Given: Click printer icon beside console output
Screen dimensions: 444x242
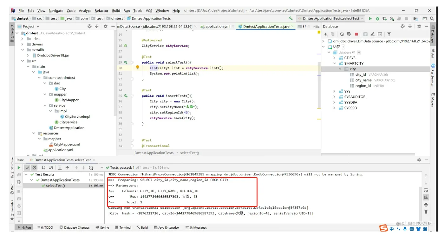Looking at the screenshot, I should coord(426,205).
